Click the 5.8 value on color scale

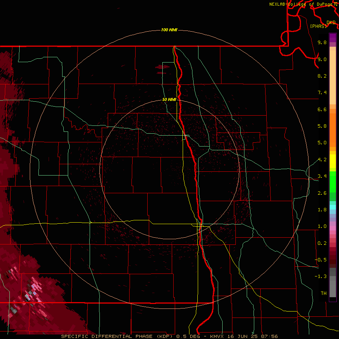pos(322,126)
